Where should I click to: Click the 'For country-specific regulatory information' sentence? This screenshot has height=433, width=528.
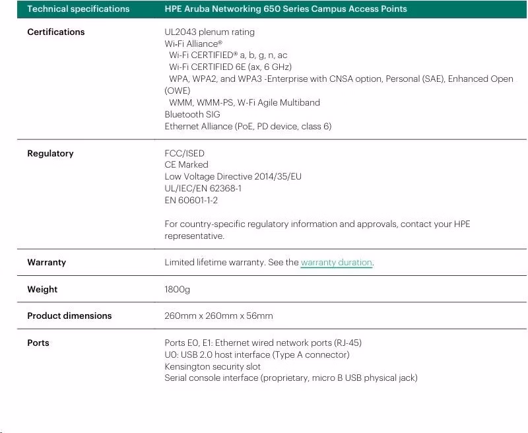click(x=317, y=230)
